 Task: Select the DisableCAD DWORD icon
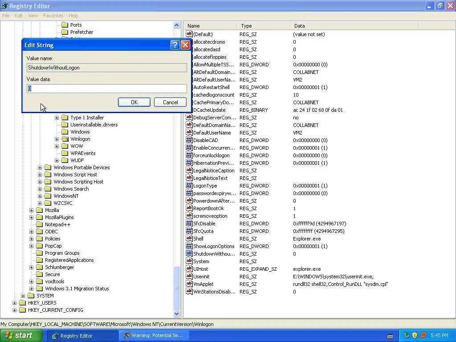click(x=189, y=140)
